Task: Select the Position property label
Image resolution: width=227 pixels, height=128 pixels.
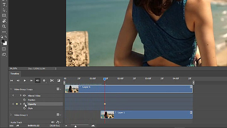Action: tap(32, 100)
